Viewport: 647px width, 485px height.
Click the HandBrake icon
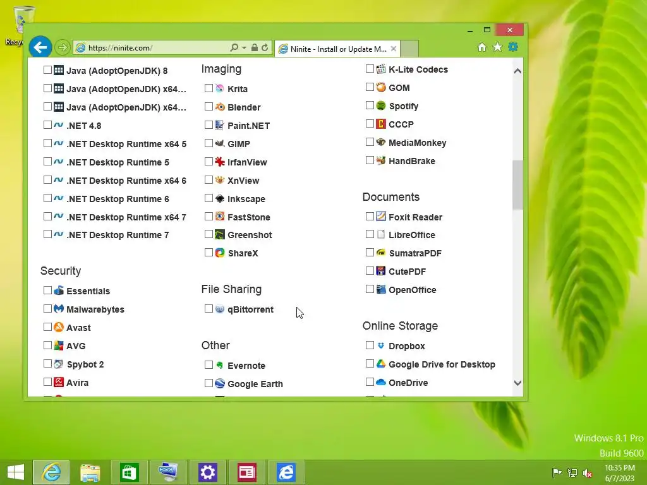(381, 160)
